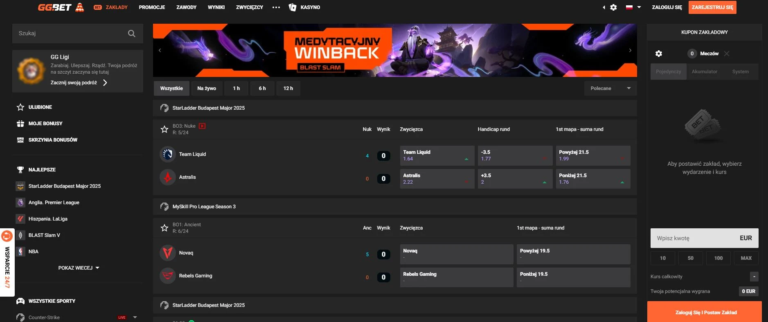This screenshot has height=322, width=768.
Task: Open GG Ligi journey chevron
Action: pyautogui.click(x=105, y=83)
